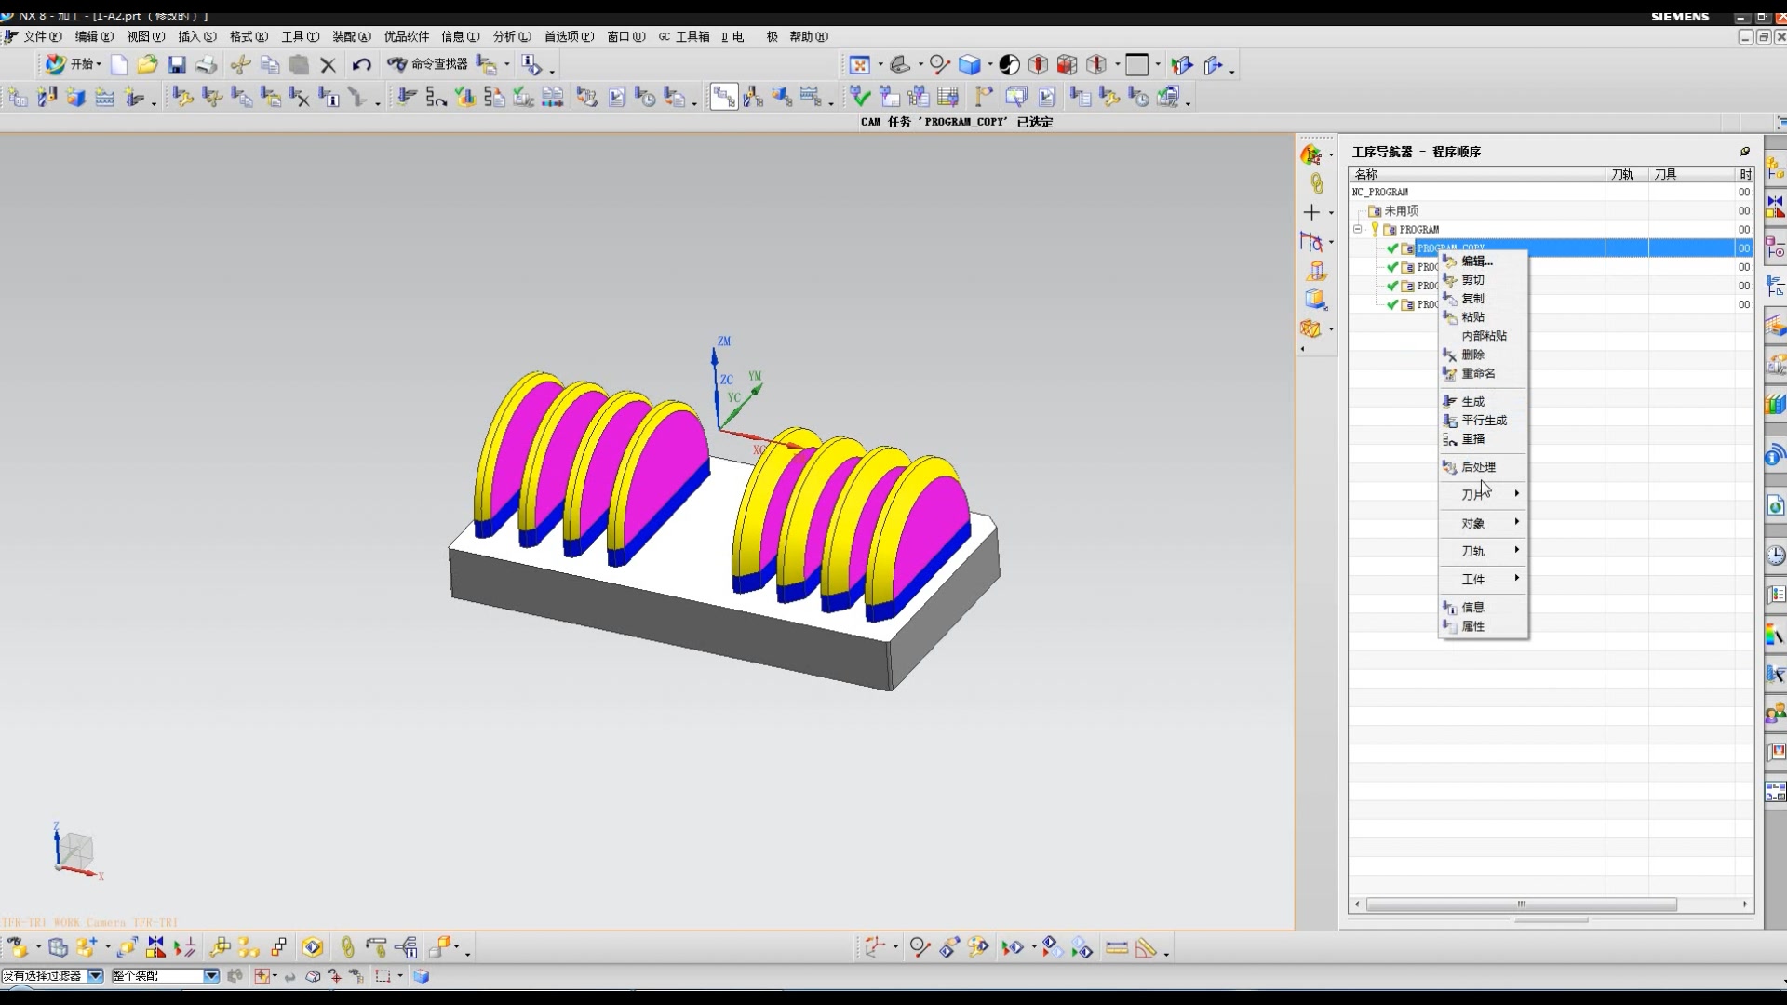Click the Open folder icon
Viewport: 1787px width, 1005px height.
(x=147, y=64)
